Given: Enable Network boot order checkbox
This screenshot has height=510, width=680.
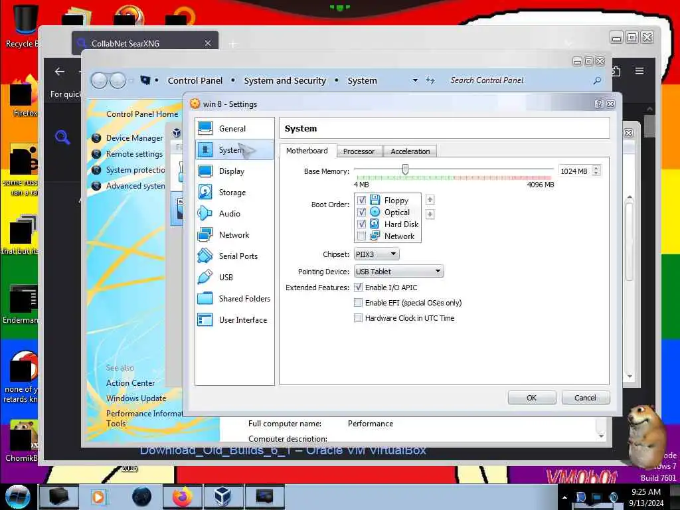Looking at the screenshot, I should coord(361,236).
